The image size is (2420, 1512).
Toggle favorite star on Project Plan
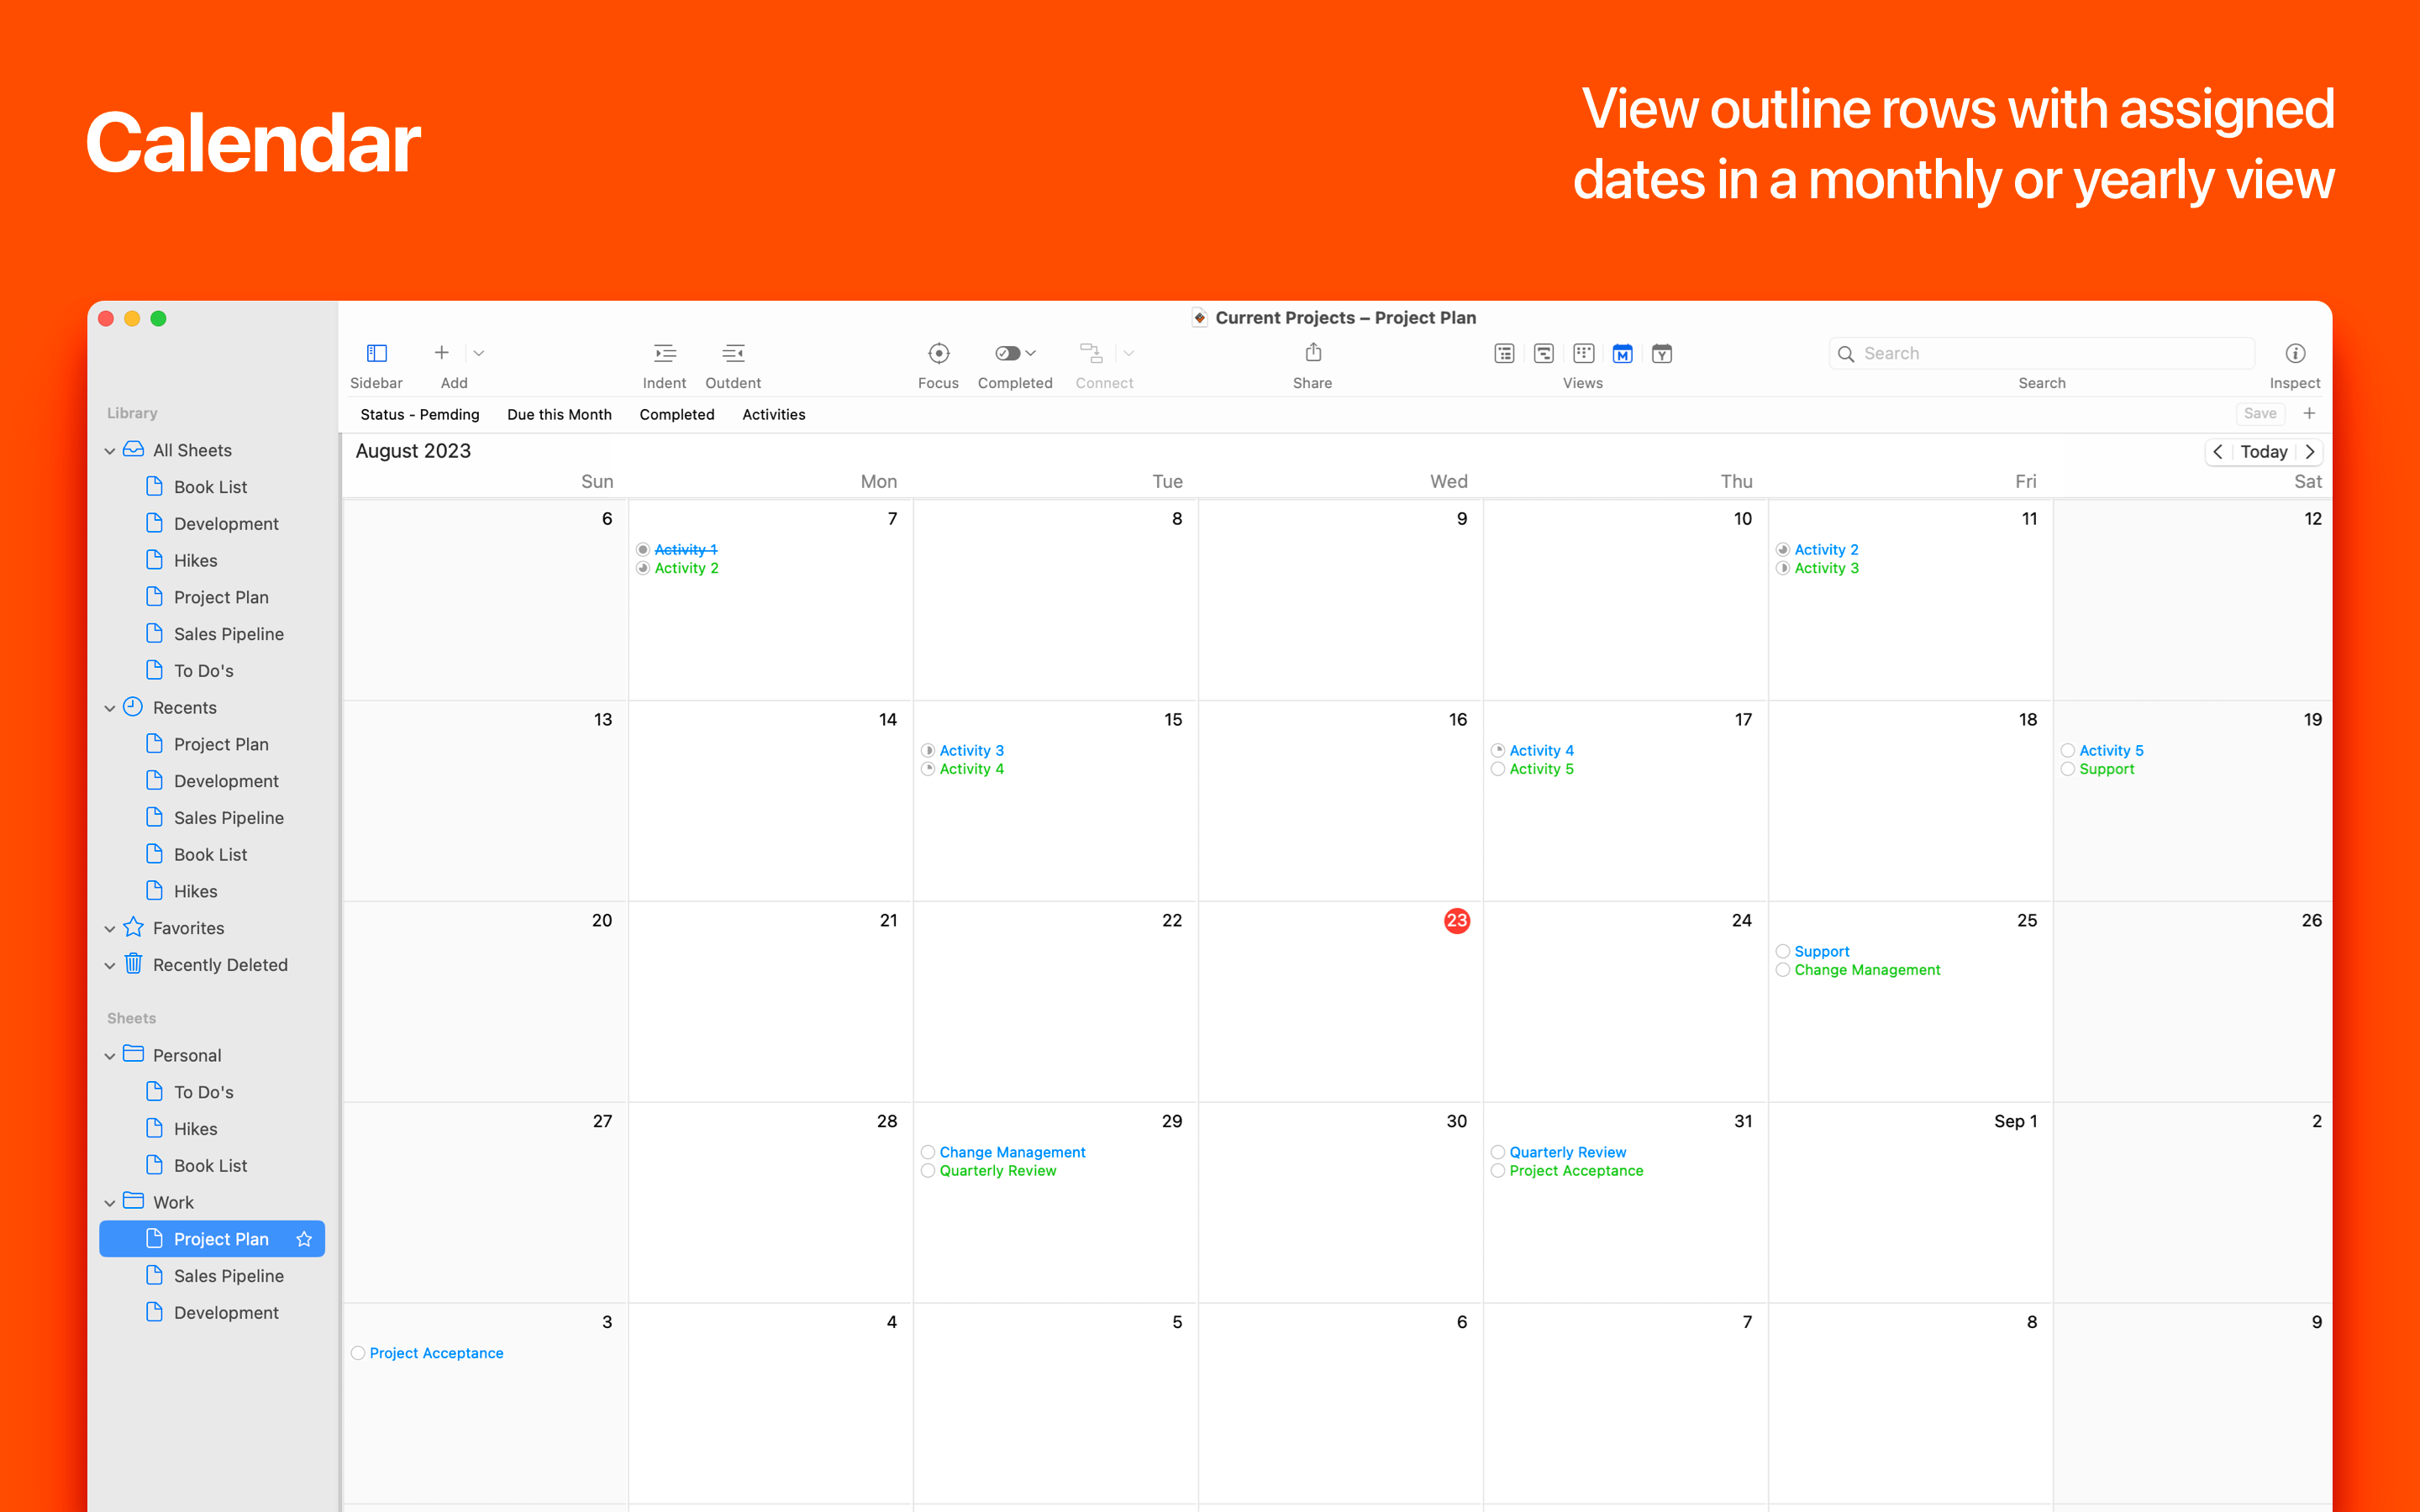click(x=304, y=1239)
